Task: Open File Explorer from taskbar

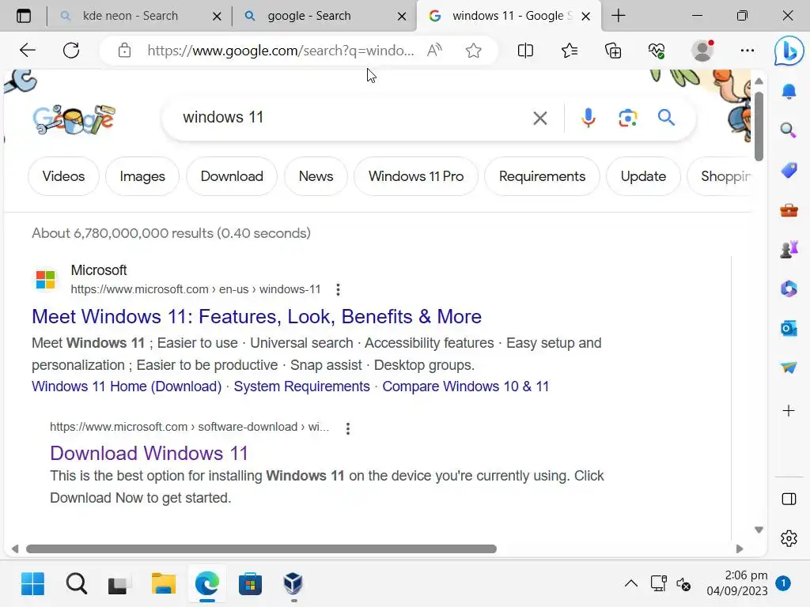Action: [163, 584]
